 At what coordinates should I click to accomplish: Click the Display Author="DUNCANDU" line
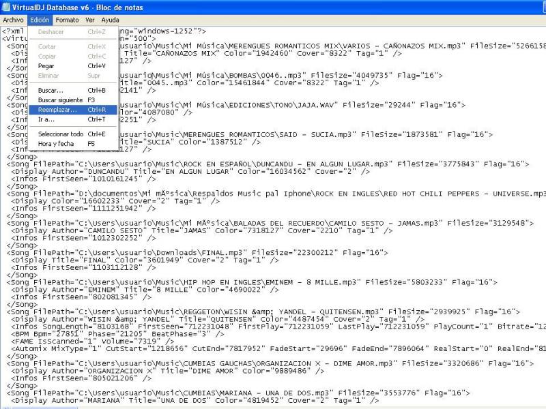coord(190,172)
